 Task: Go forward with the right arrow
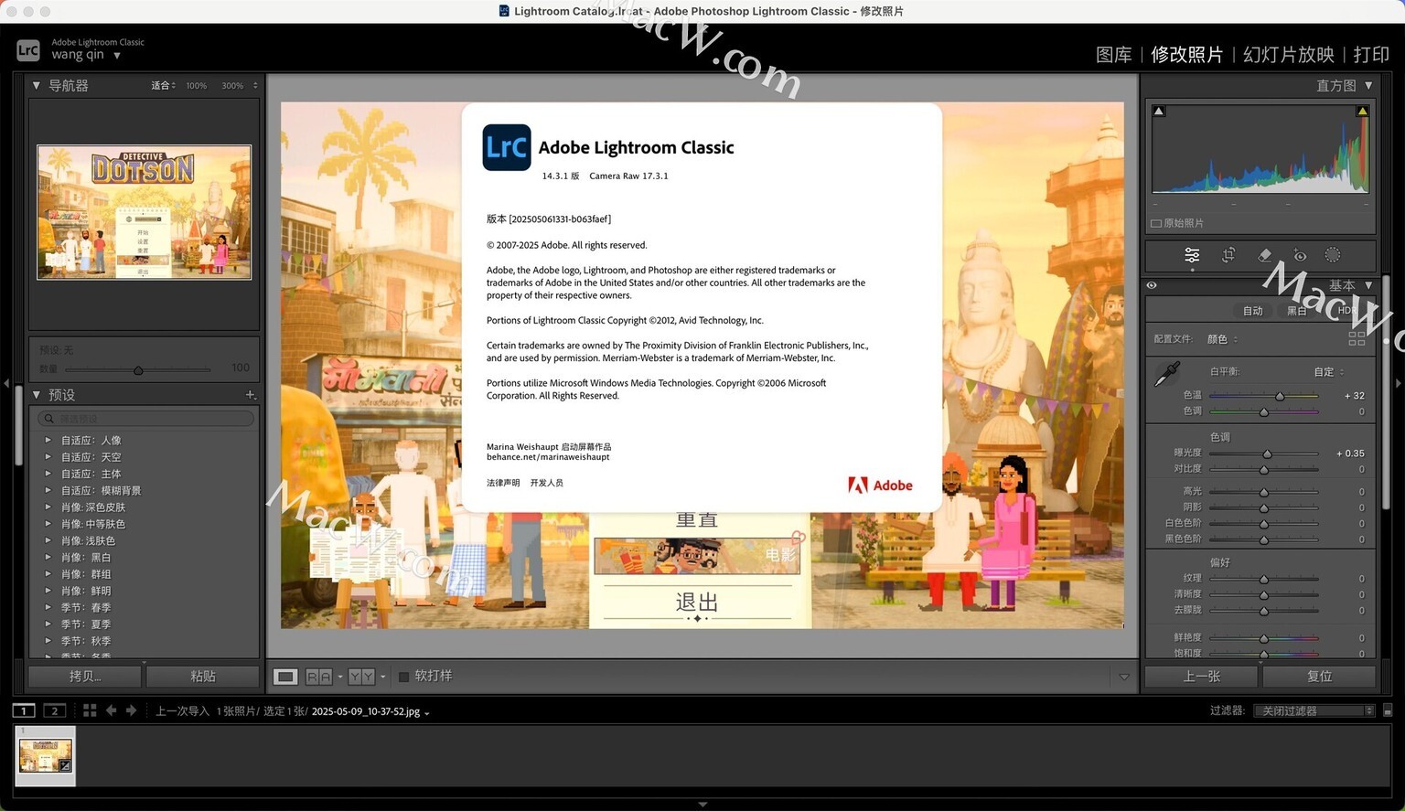click(132, 710)
